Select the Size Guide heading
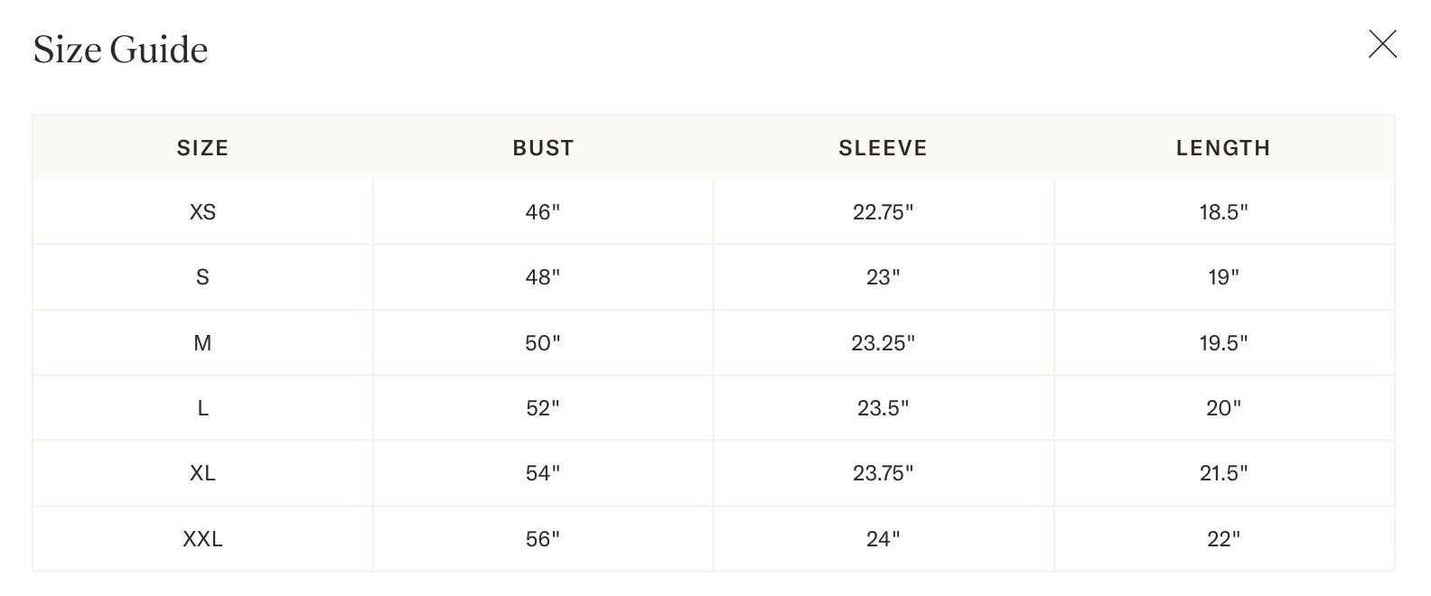 [120, 50]
